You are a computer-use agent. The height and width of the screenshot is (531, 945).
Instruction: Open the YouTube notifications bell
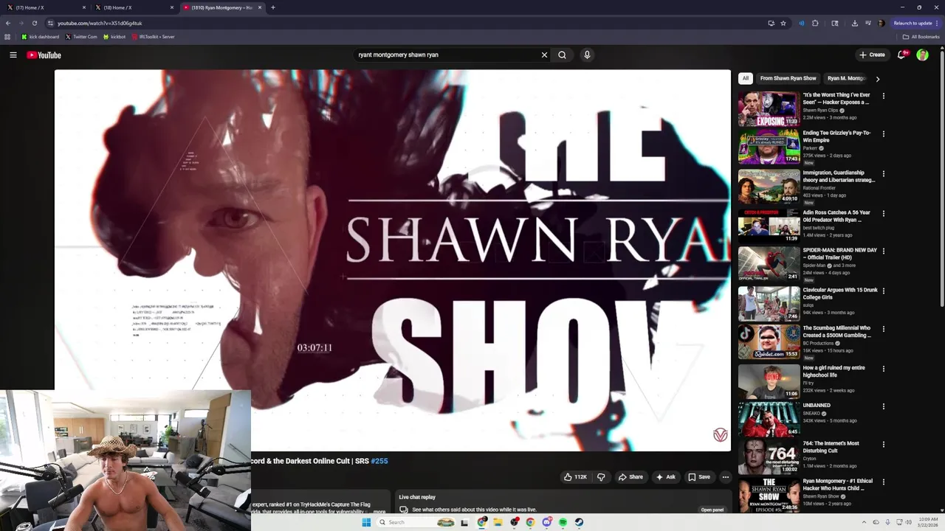point(901,55)
